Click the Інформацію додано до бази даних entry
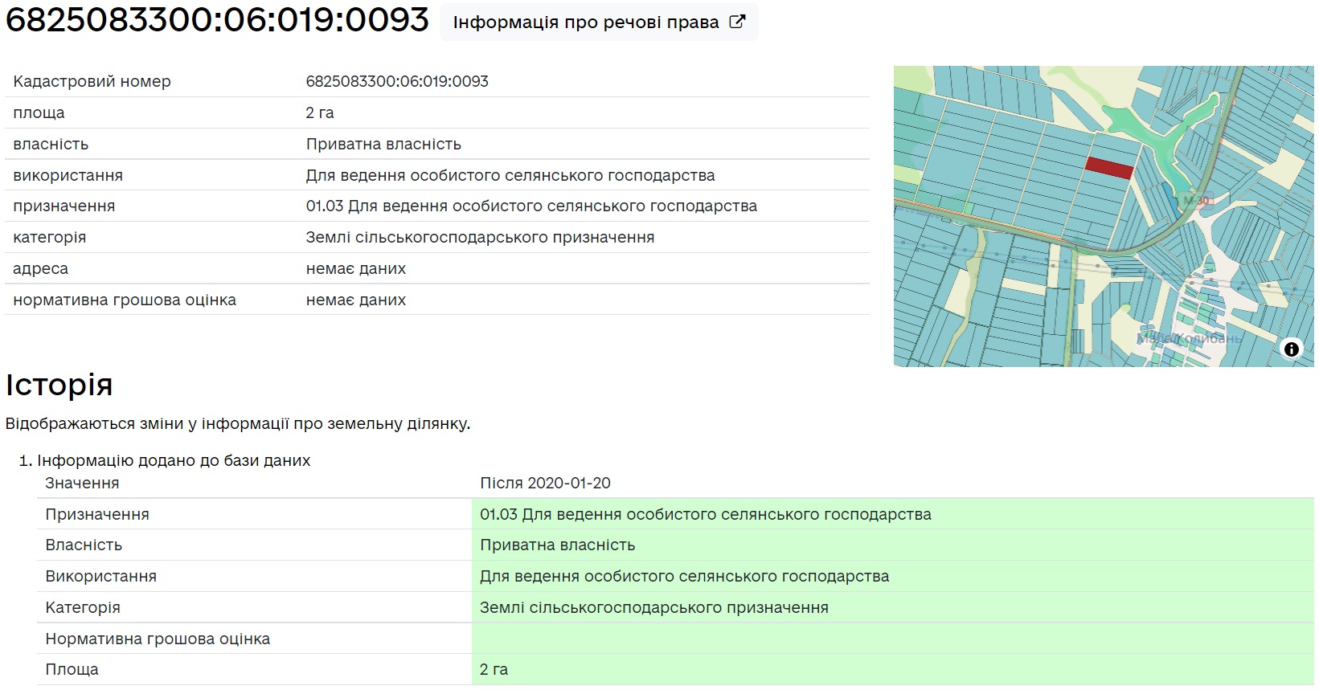The height and width of the screenshot is (690, 1319). click(x=174, y=460)
